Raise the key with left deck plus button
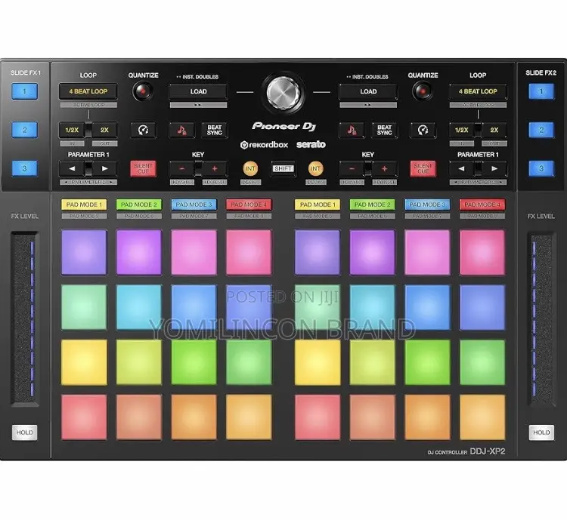Image resolution: width=567 pixels, height=520 pixels. coord(215,168)
